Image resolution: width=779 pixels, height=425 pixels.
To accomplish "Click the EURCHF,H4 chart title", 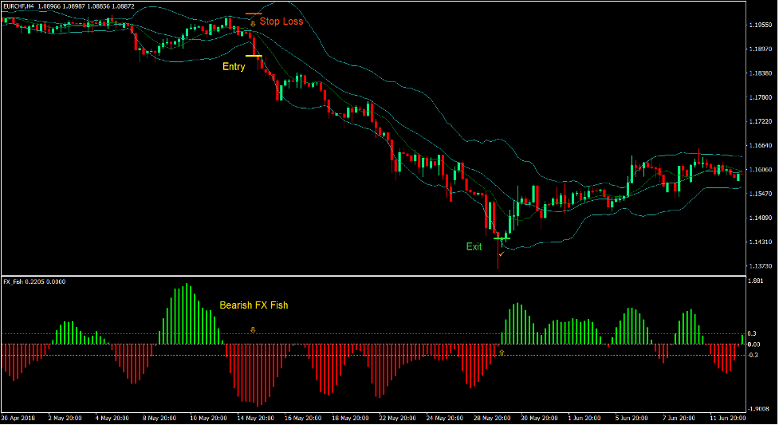I will pyautogui.click(x=23, y=6).
